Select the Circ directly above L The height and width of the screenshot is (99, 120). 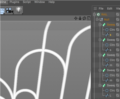coord(112,90)
